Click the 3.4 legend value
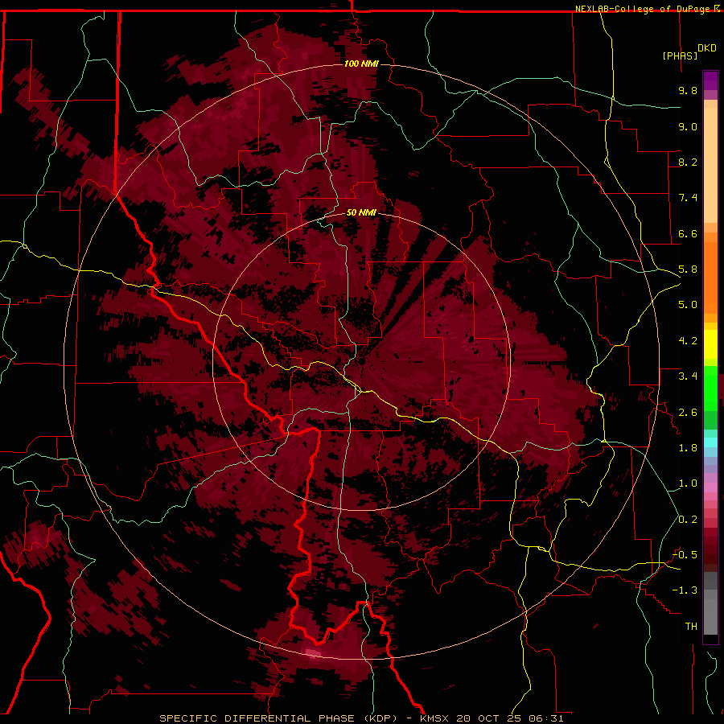This screenshot has width=724, height=724. (688, 376)
